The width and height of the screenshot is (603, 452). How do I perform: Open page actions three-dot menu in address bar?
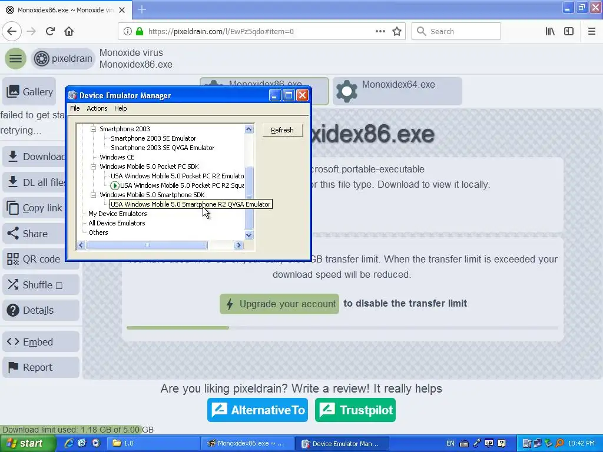[x=380, y=32]
